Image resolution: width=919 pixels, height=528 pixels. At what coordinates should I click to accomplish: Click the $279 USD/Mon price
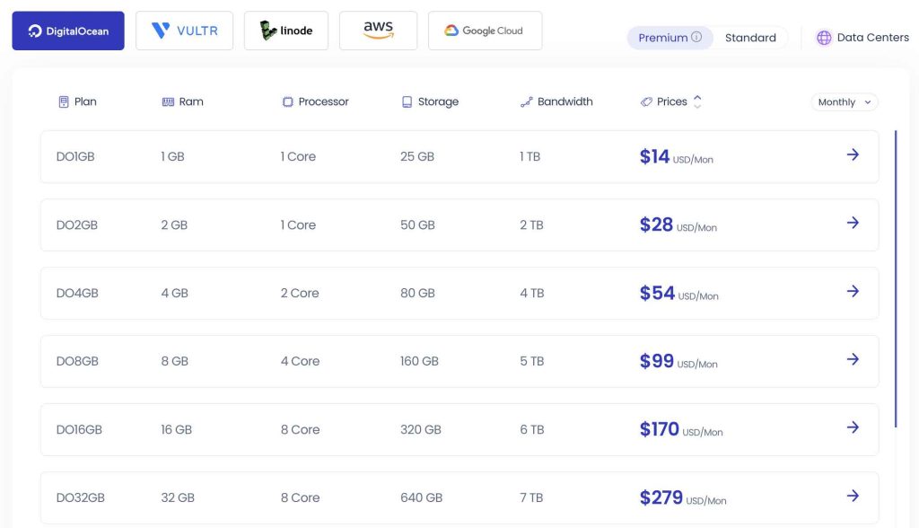(x=683, y=497)
